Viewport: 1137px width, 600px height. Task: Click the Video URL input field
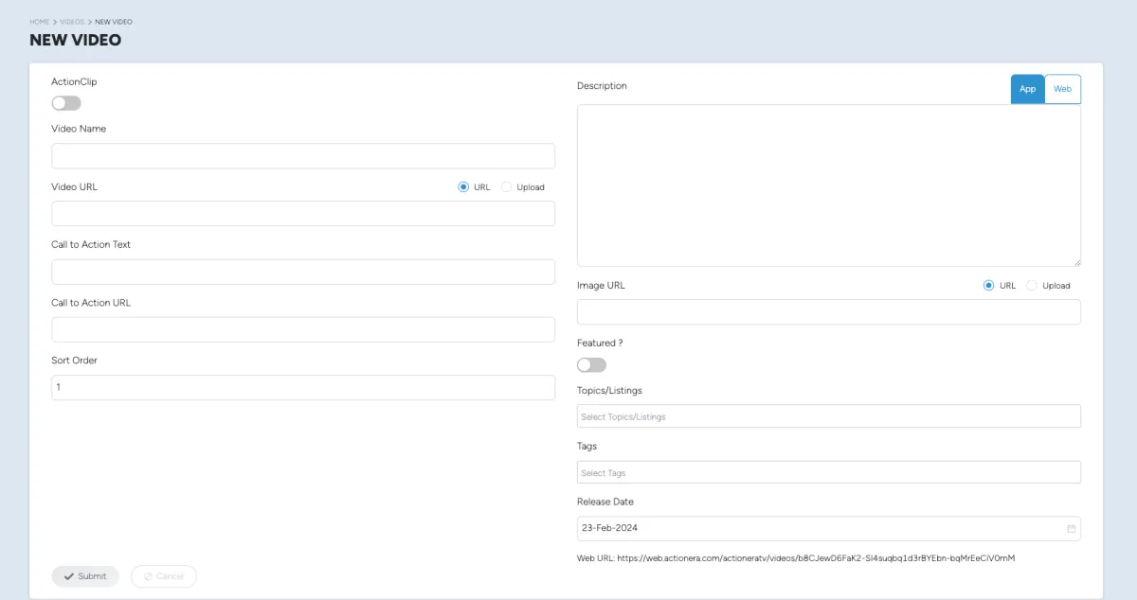click(x=303, y=214)
